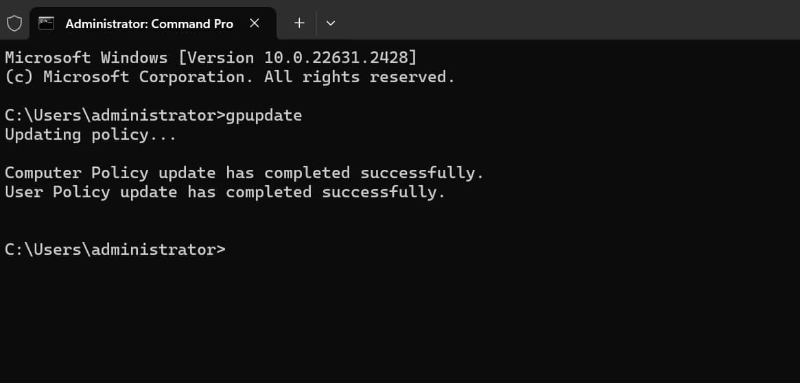Click the User Policy update success line
The width and height of the screenshot is (800, 383).
(x=225, y=193)
